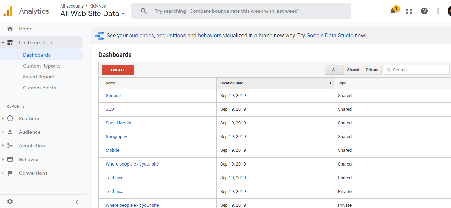The image size is (451, 208).
Task: Open Saved Reports in sidebar
Action: point(39,77)
